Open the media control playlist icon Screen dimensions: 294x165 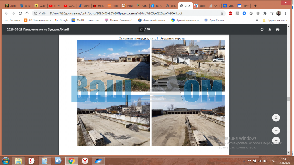click(272, 13)
